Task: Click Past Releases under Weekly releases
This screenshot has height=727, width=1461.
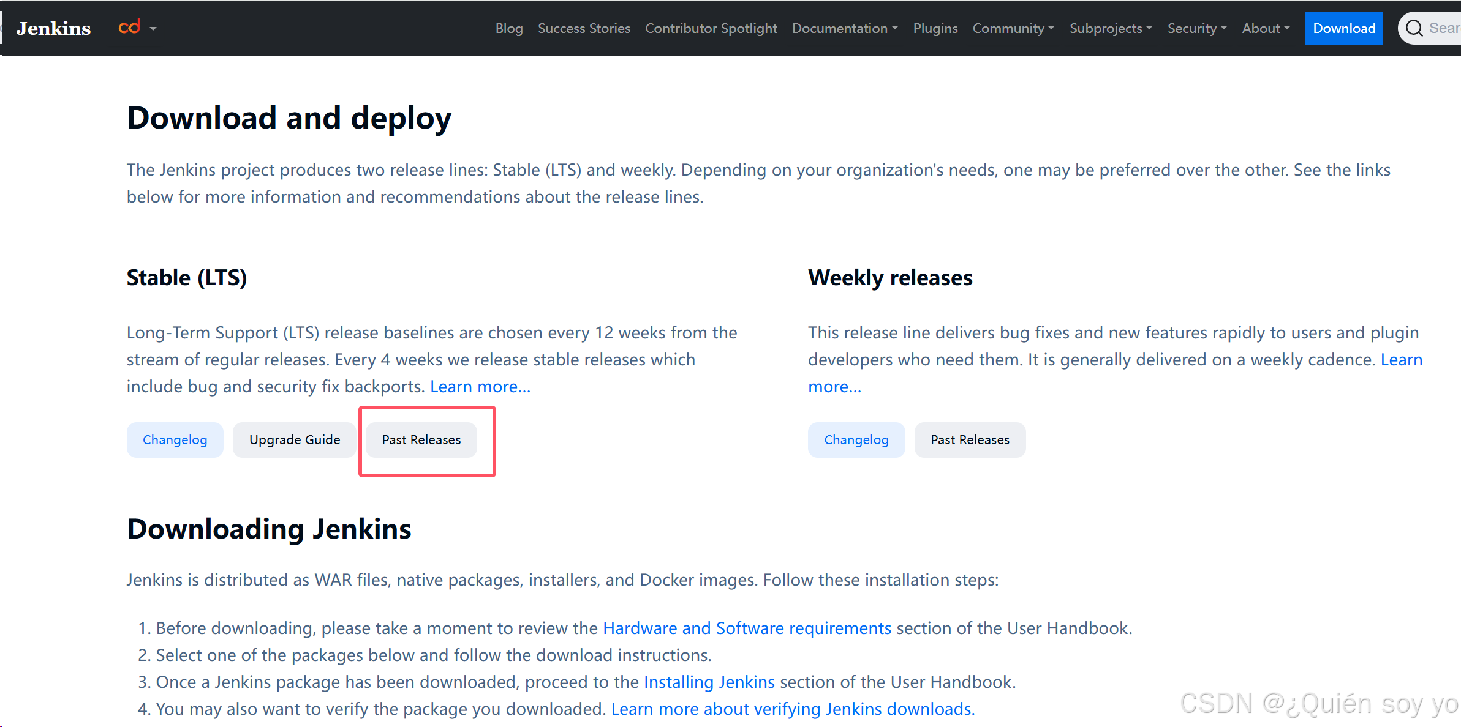Action: pyautogui.click(x=970, y=439)
